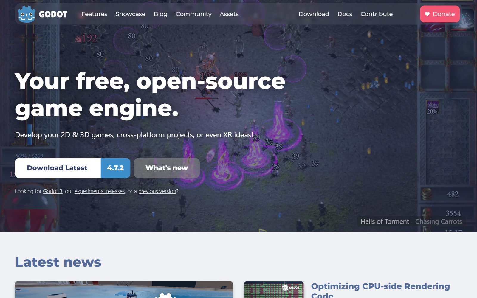
Task: Open the Features menu item
Action: click(x=94, y=14)
